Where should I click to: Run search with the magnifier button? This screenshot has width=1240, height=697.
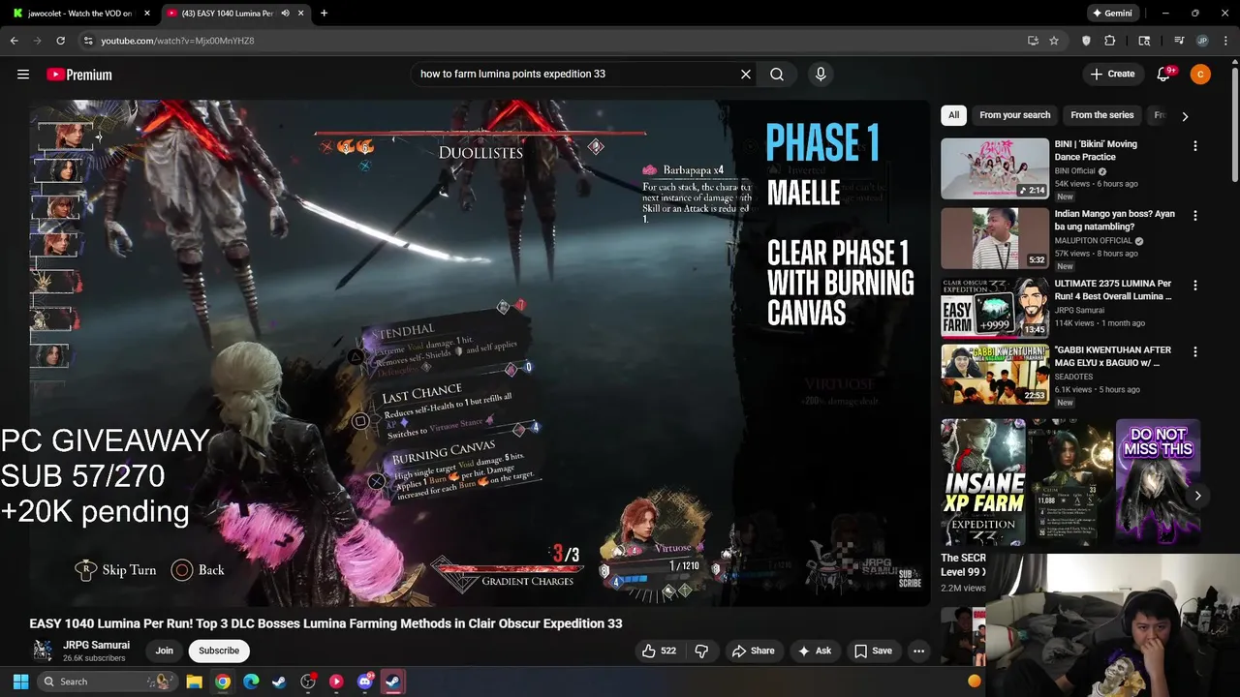tap(777, 74)
